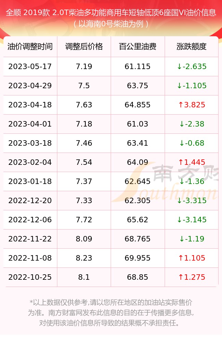222x342 pixels.
Task: Click the 涨跌额度 column header
Action: click(192, 47)
